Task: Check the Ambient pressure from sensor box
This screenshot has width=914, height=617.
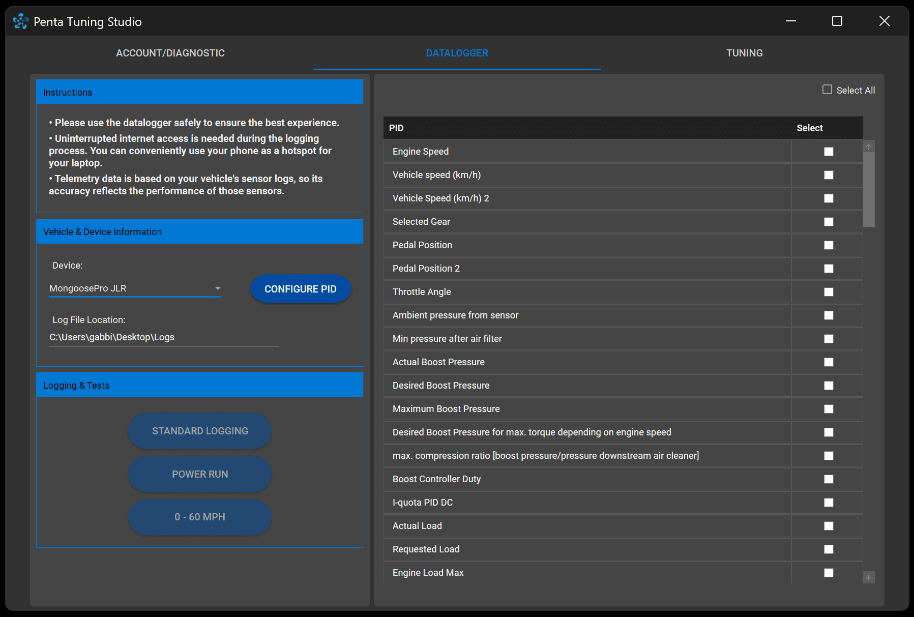Action: pyautogui.click(x=829, y=315)
